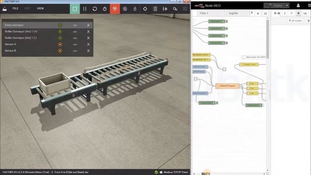Viewport: 311px width, 175px height.
Task: Open the Deploy options dropdown arrow
Action: click(x=287, y=5)
